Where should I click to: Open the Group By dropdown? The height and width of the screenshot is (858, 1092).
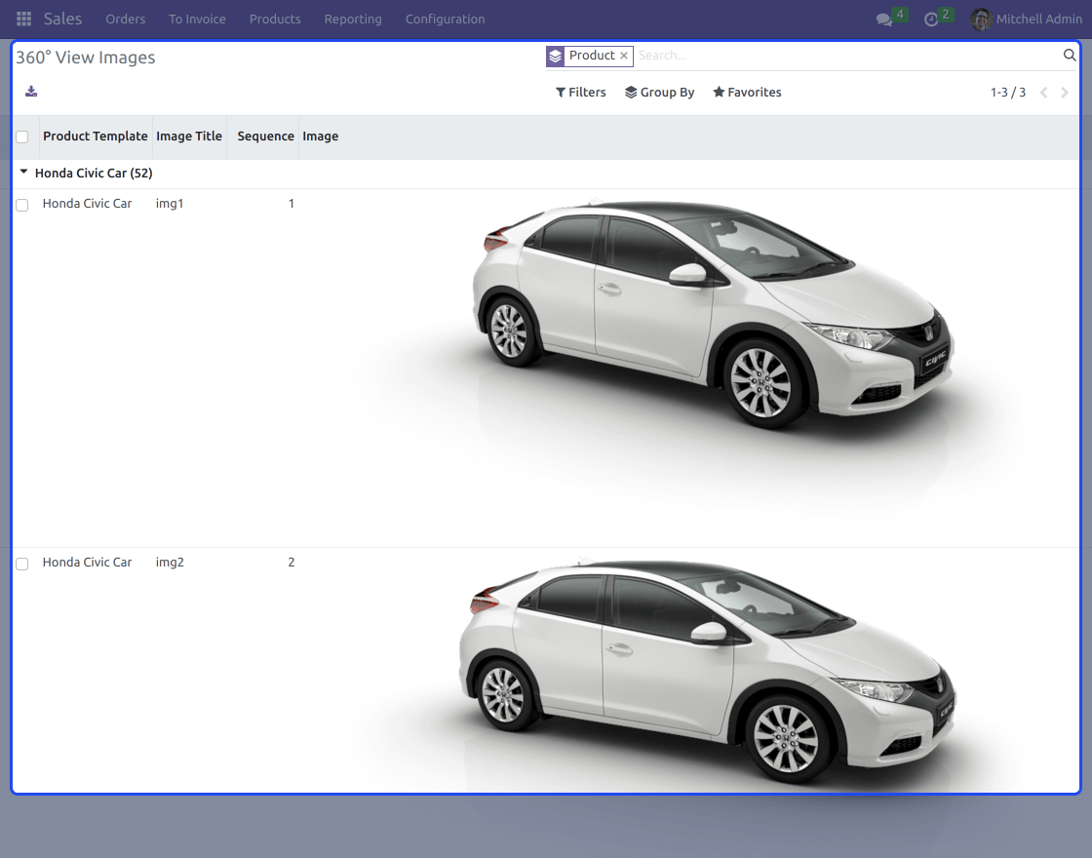659,92
